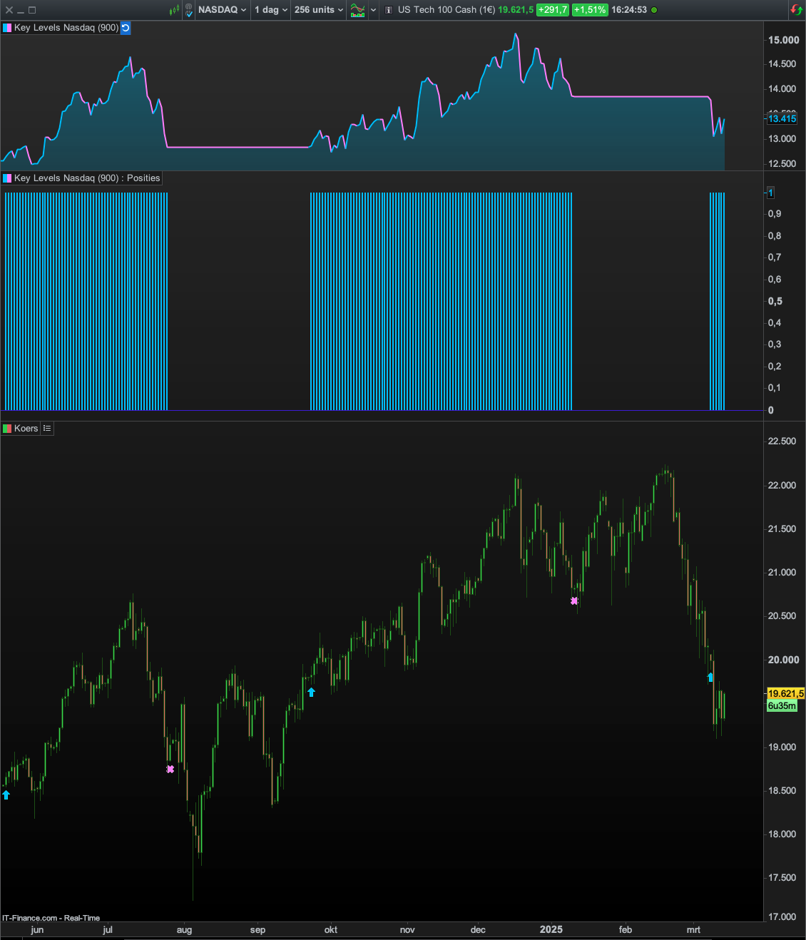Click the candlestick chart style icon

coord(174,10)
